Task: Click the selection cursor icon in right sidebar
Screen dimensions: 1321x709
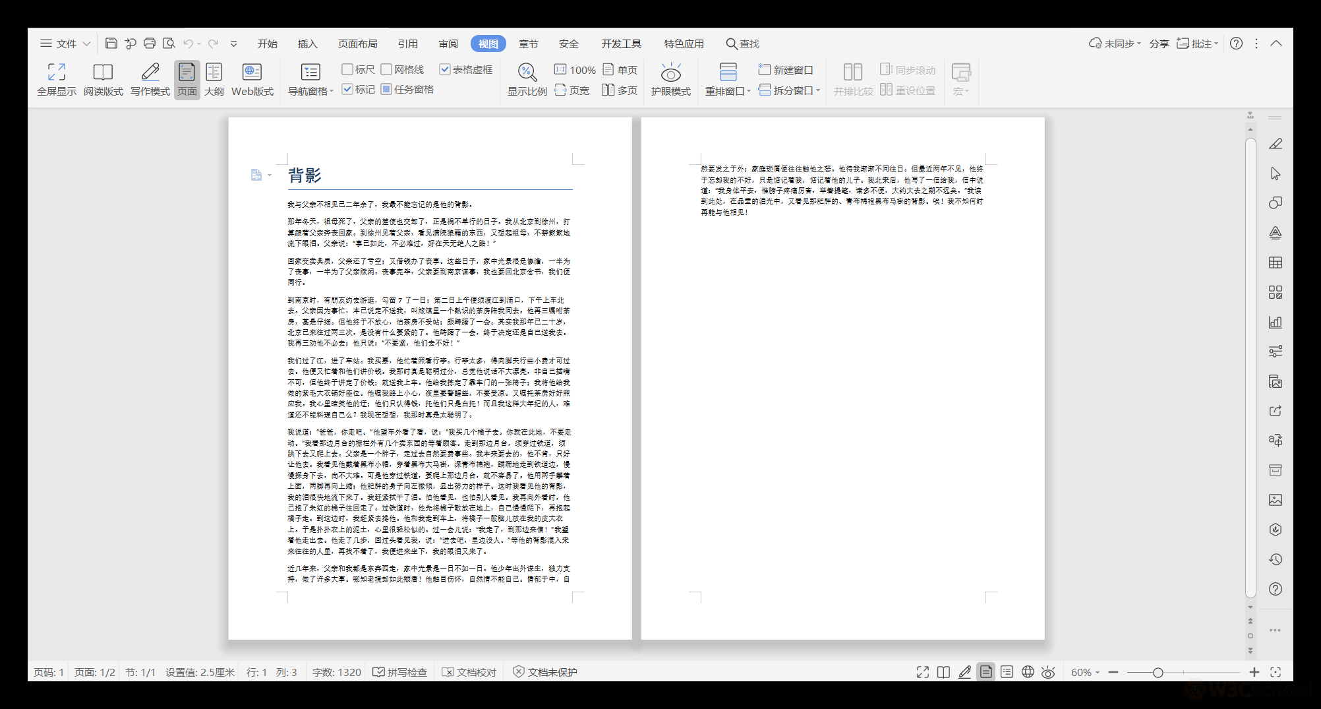Action: tap(1276, 173)
